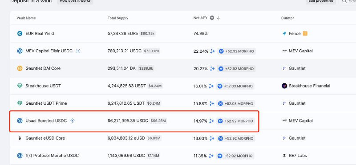The width and height of the screenshot is (356, 165).
Task: Sort by the Curator column header
Action: point(287,18)
